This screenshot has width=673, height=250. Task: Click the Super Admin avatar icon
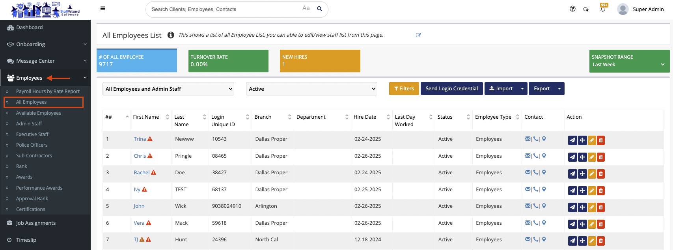tap(623, 9)
